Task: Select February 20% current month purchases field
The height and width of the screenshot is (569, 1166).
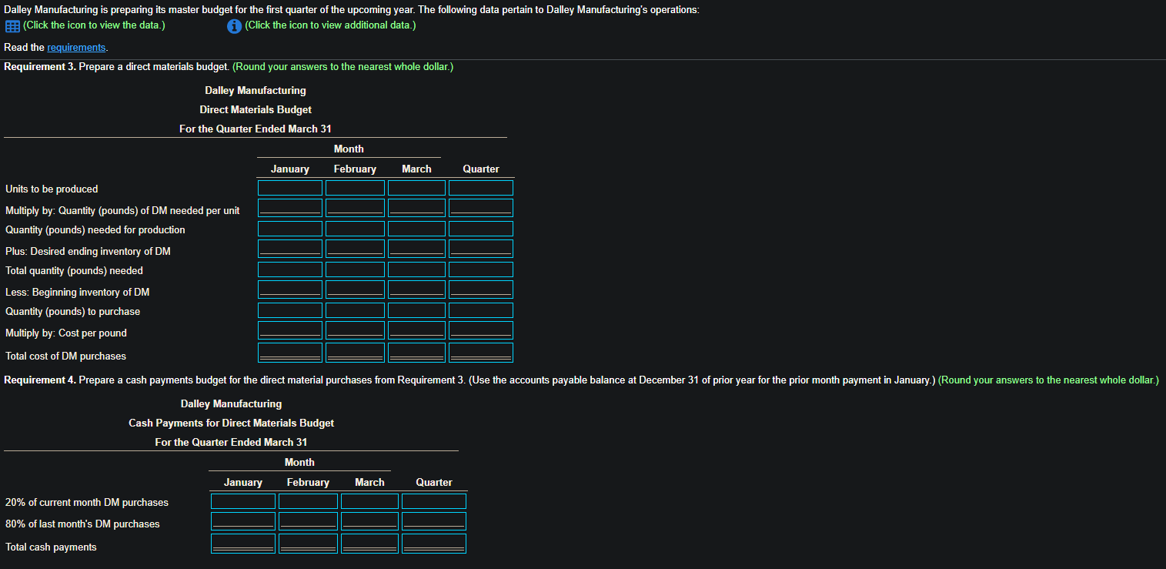Action: (308, 501)
